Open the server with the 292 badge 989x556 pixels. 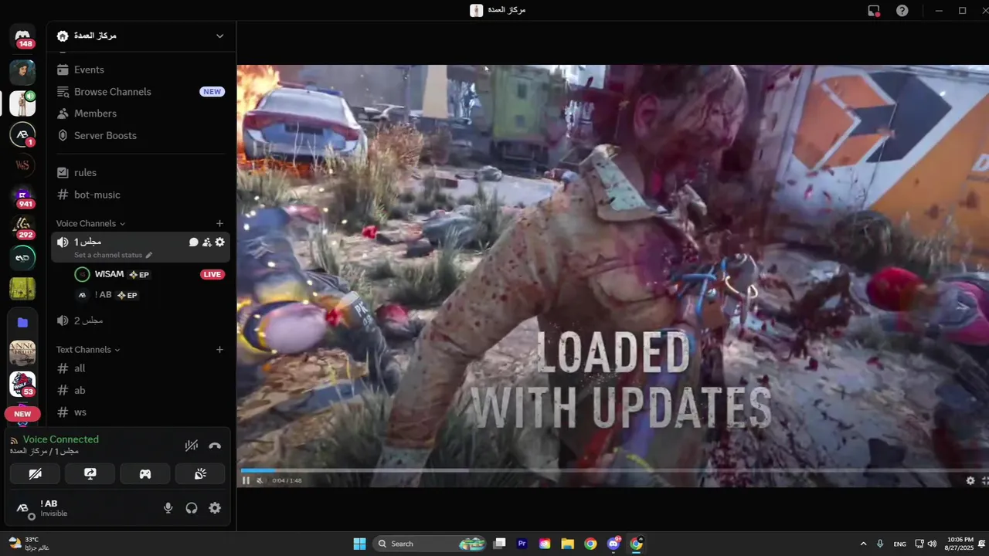pos(22,227)
